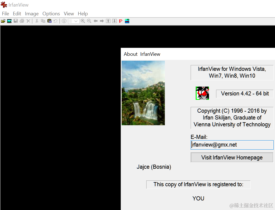Click the E-Mail address input field

pos(232,145)
